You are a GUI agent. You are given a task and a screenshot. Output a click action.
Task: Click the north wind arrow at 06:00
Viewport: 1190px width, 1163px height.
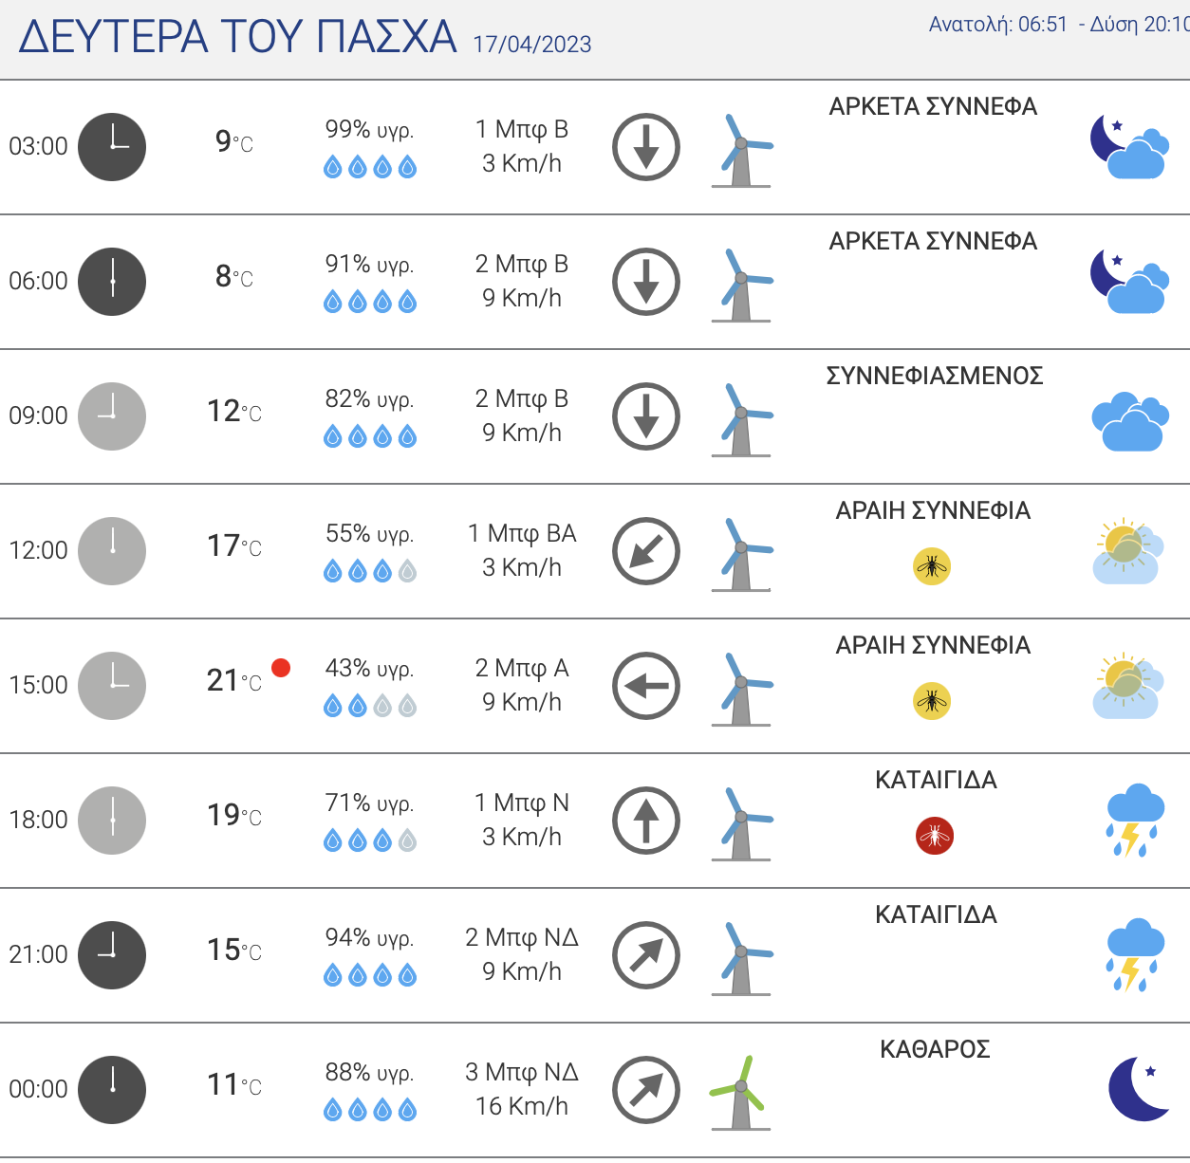pyautogui.click(x=646, y=282)
